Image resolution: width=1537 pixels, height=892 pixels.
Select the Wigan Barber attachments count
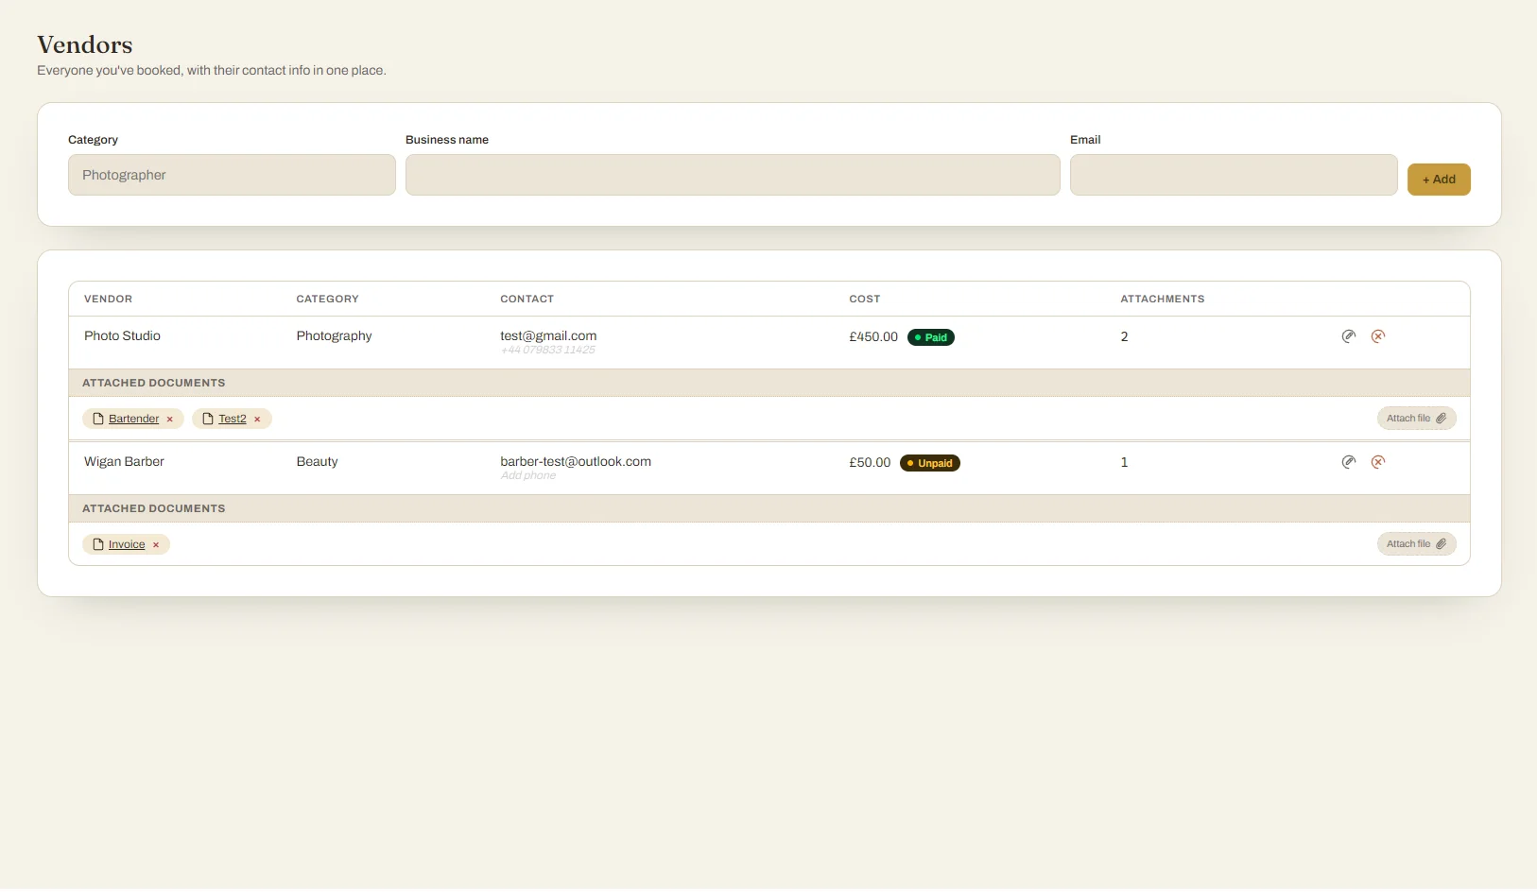click(1124, 462)
